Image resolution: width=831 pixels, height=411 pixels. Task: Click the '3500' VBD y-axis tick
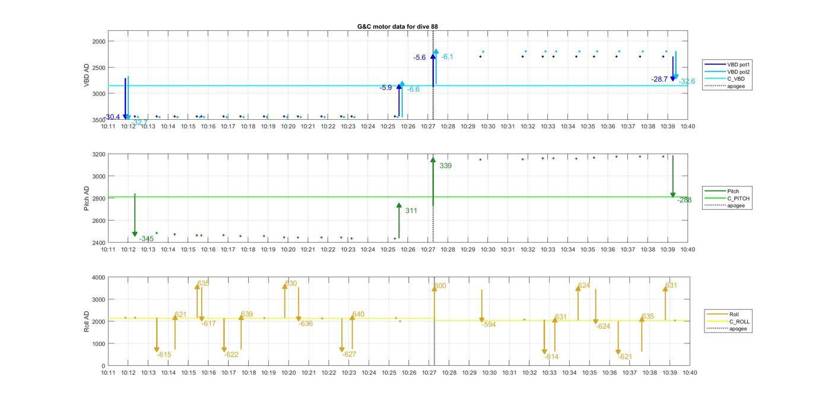click(98, 120)
